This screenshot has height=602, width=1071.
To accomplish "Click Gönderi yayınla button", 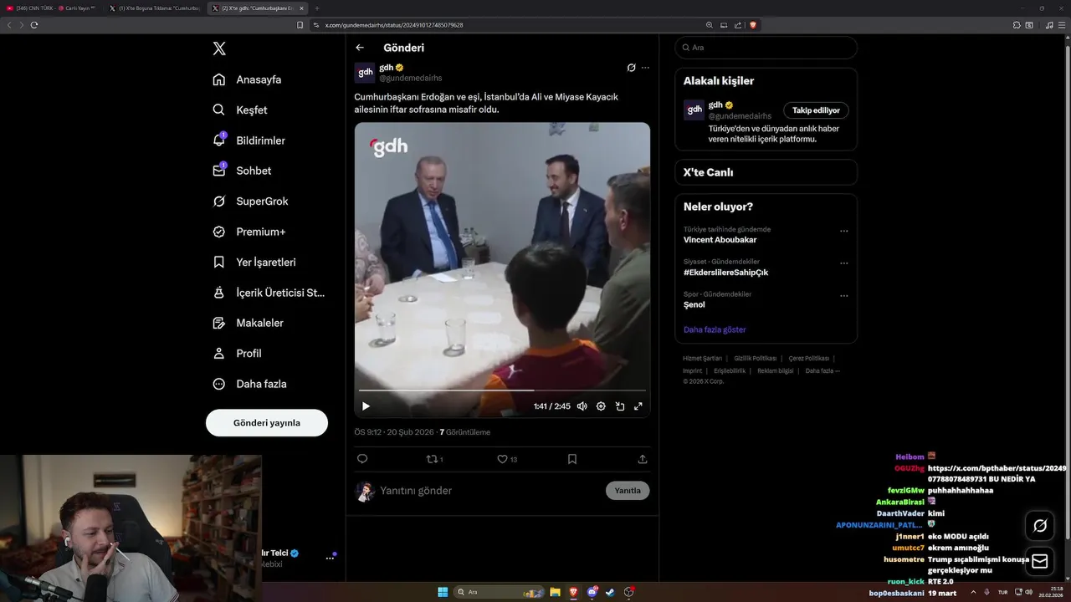I will 267,423.
